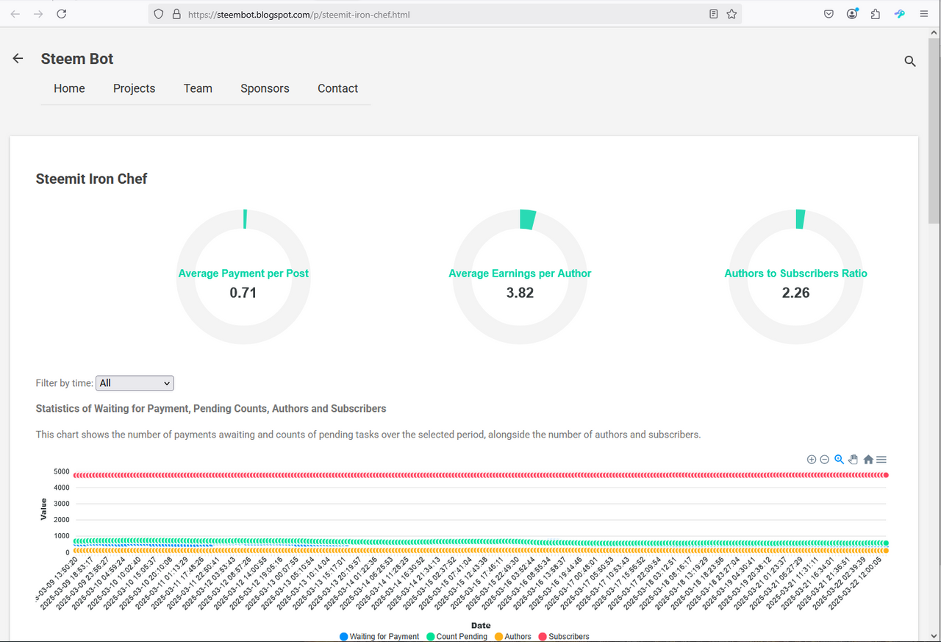Reset chart zoom with home icon
941x642 pixels.
click(x=868, y=460)
